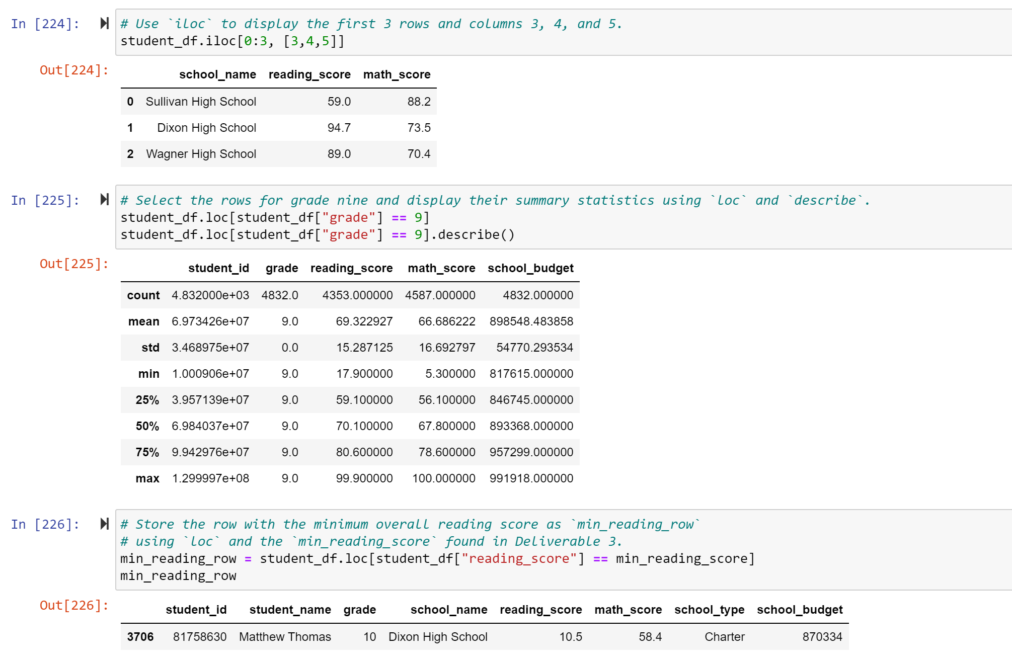Select the In [224] prompt label
1012x664 pixels.
[x=45, y=24]
